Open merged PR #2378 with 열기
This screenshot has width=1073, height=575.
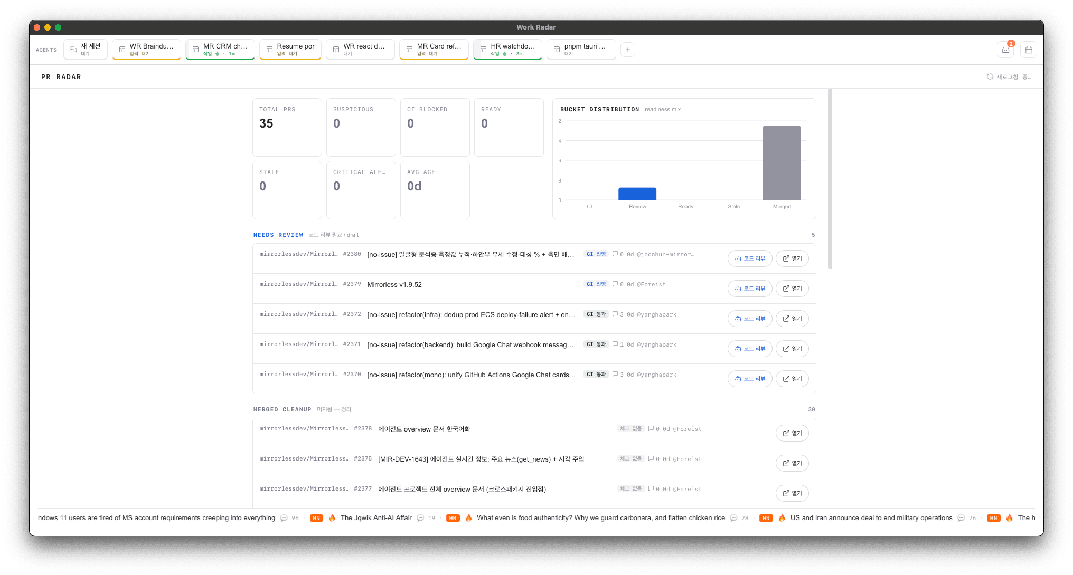click(x=792, y=433)
